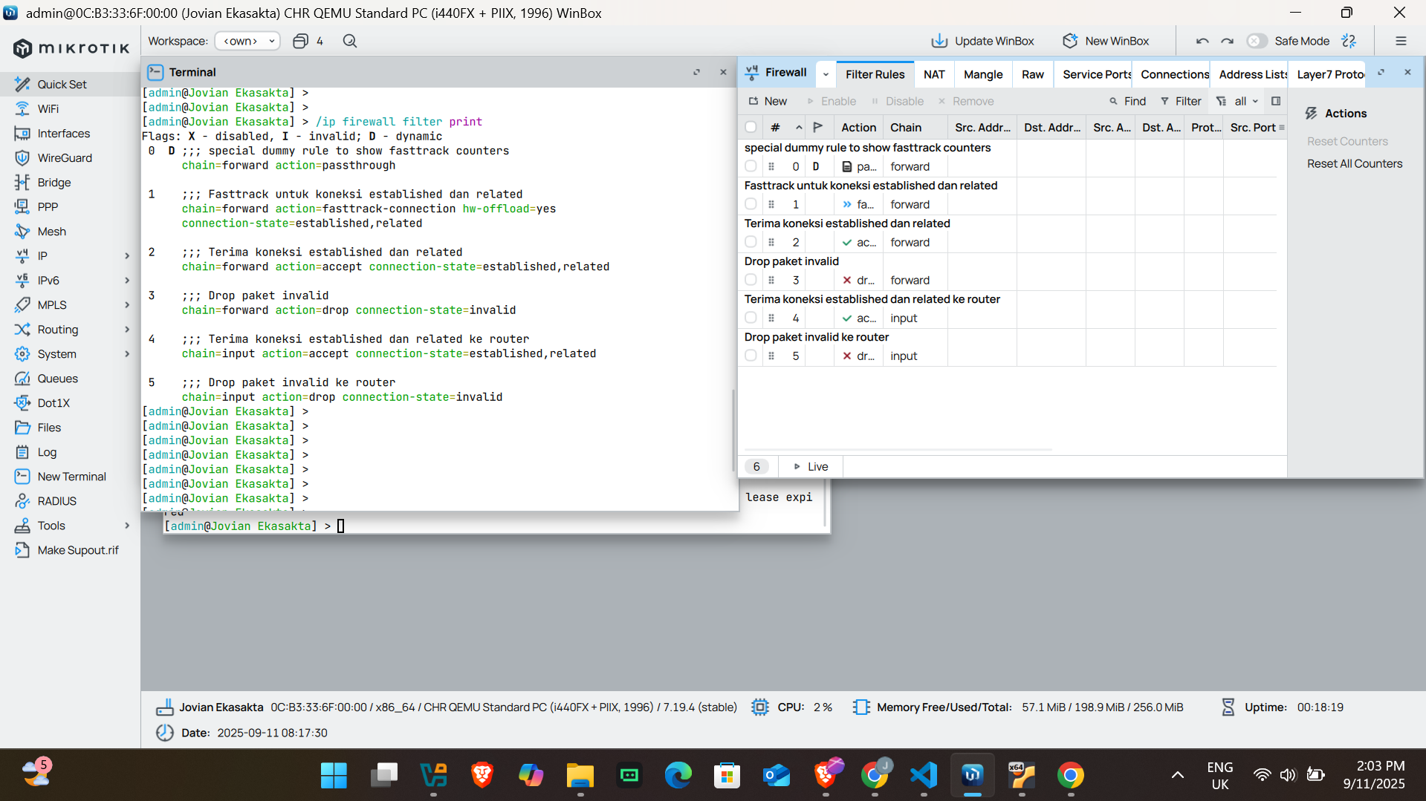Toggle the Safe Mode switch
Viewport: 1426px width, 801px height.
click(1257, 41)
